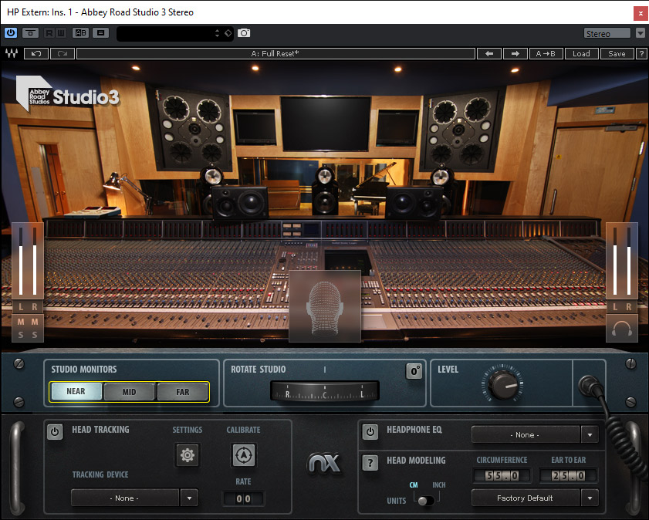Toggle Headphone EQ power switch
This screenshot has width=649, height=520.
click(370, 432)
